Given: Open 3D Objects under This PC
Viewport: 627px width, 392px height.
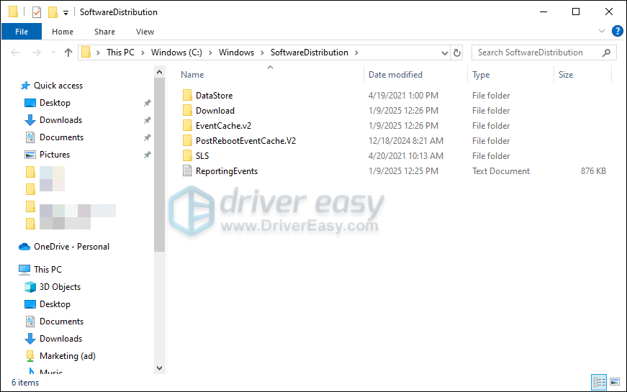Looking at the screenshot, I should (60, 287).
